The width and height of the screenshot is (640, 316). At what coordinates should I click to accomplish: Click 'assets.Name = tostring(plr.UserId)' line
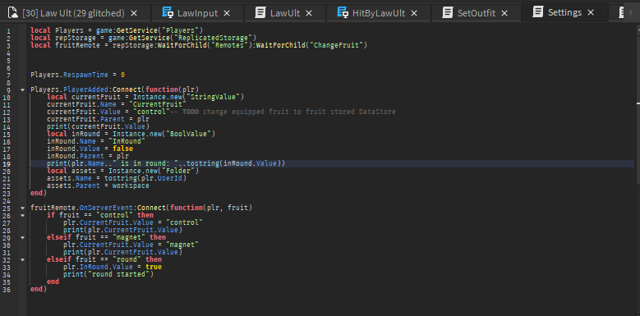click(117, 178)
